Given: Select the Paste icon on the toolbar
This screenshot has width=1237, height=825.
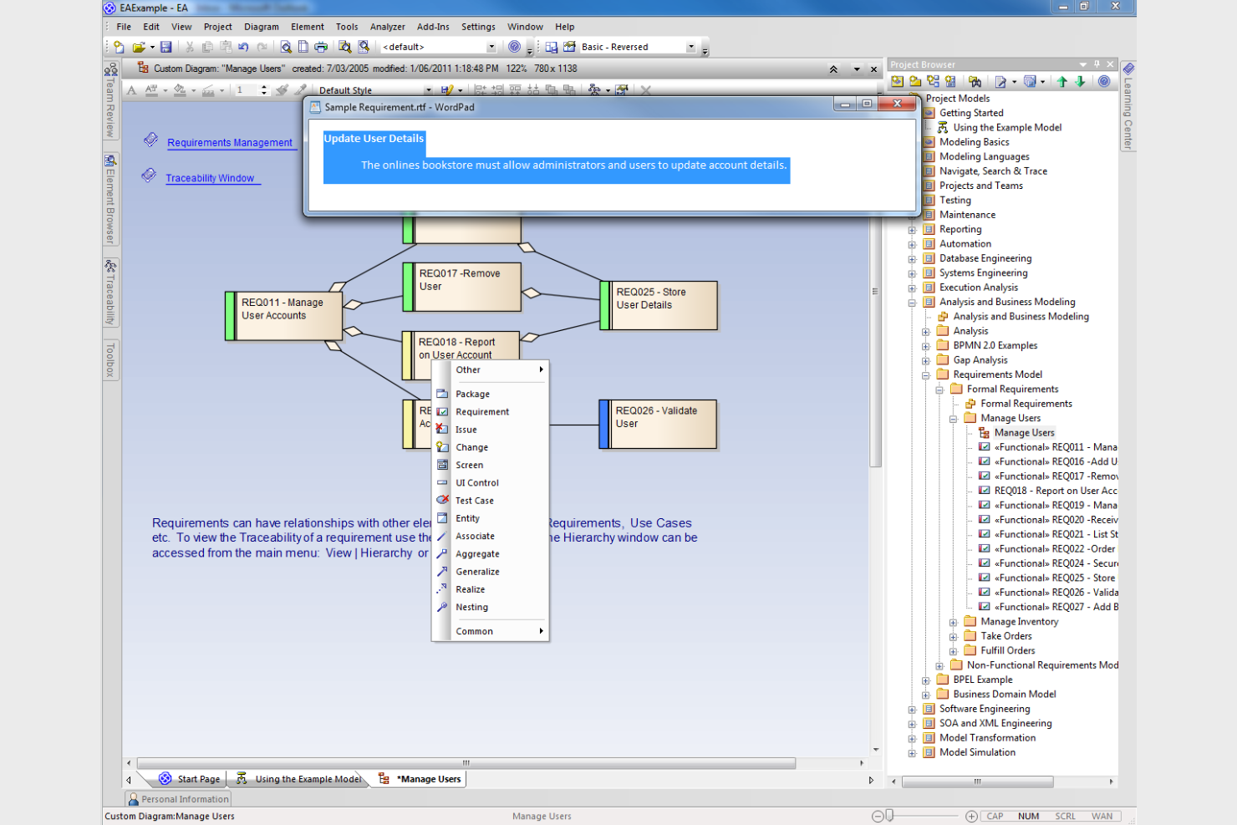Looking at the screenshot, I should click(x=226, y=47).
